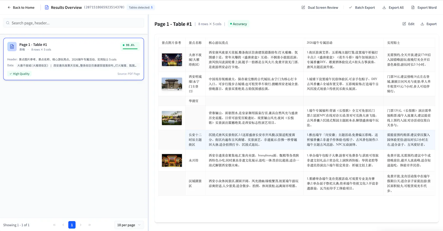Go to last page of results
This screenshot has width=443, height=231.
pyautogui.click(x=89, y=225)
